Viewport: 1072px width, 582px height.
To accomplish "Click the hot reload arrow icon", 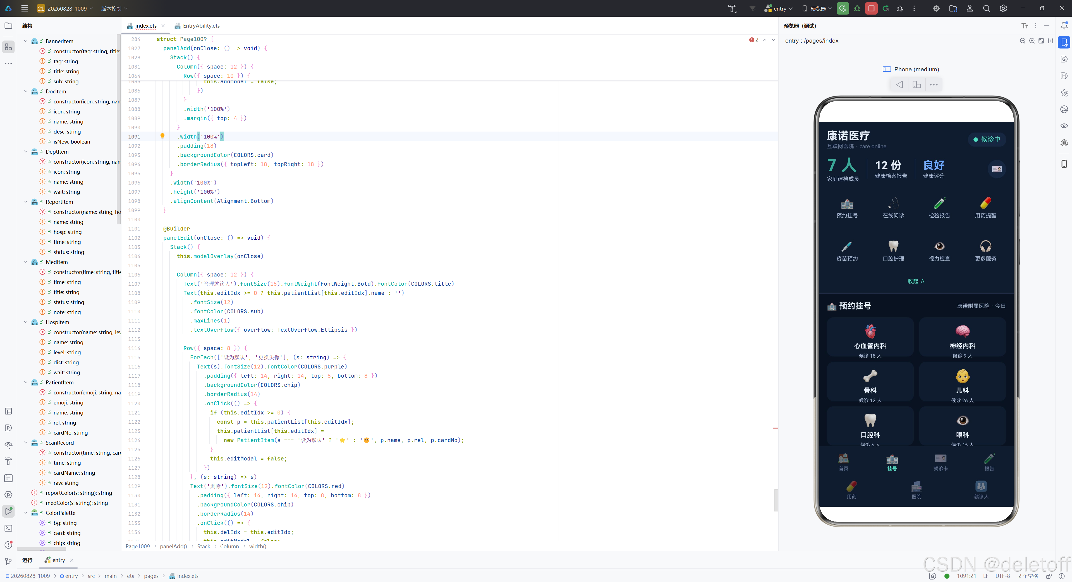I will [886, 8].
